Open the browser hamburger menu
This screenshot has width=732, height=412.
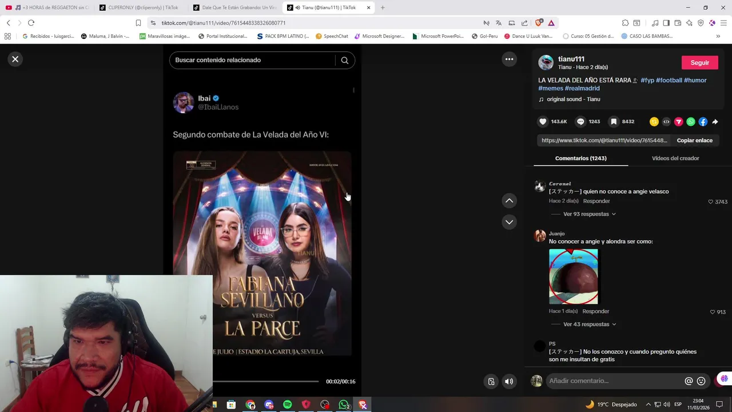pyautogui.click(x=723, y=23)
